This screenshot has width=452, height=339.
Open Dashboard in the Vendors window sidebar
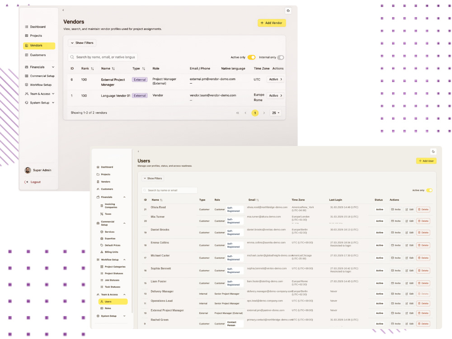click(38, 27)
